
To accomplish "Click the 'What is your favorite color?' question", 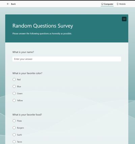I will [x=27, y=73].
